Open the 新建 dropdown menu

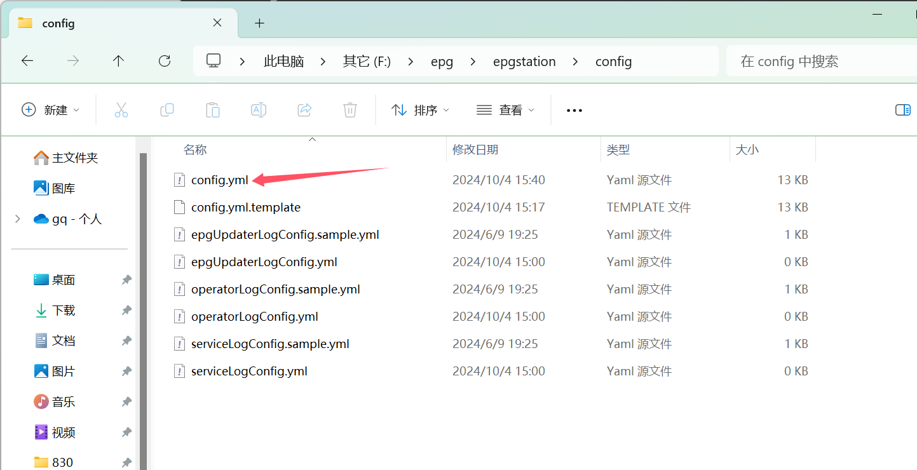pos(51,110)
